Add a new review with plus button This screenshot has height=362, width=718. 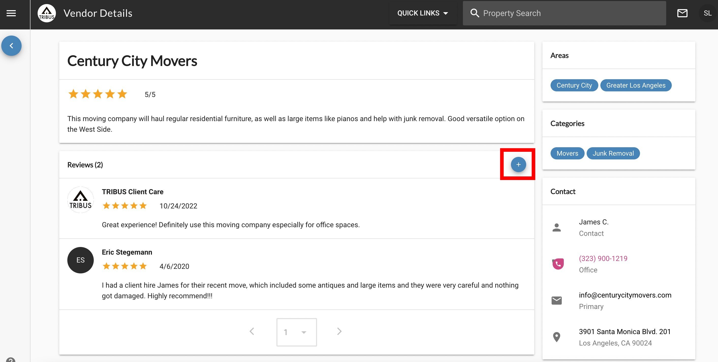(x=518, y=164)
